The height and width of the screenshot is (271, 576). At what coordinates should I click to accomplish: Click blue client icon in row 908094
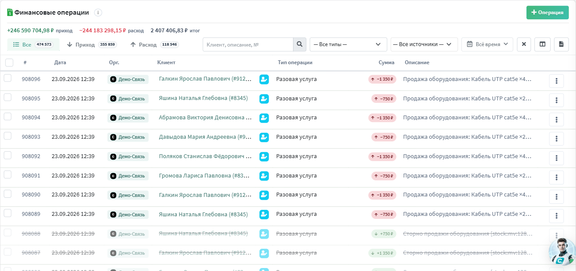pos(264,118)
